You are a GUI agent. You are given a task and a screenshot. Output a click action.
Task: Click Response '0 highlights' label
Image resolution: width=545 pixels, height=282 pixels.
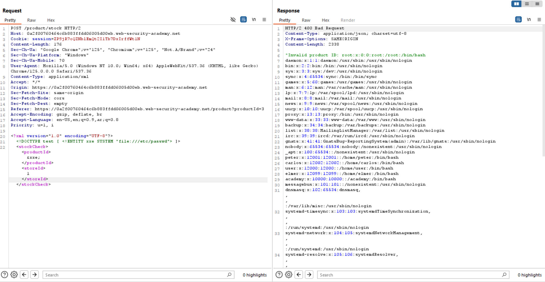coord(530,275)
